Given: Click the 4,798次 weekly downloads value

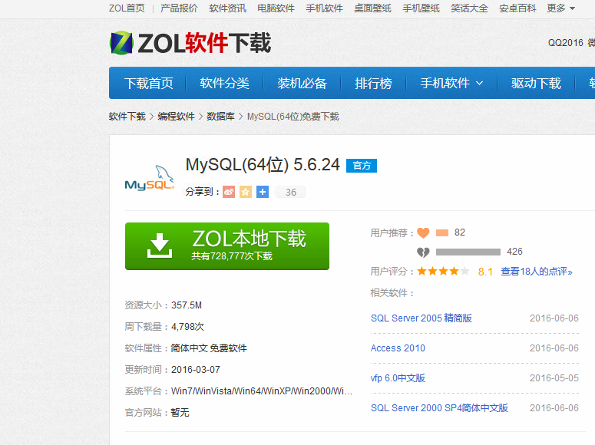Looking at the screenshot, I should click(x=187, y=327).
